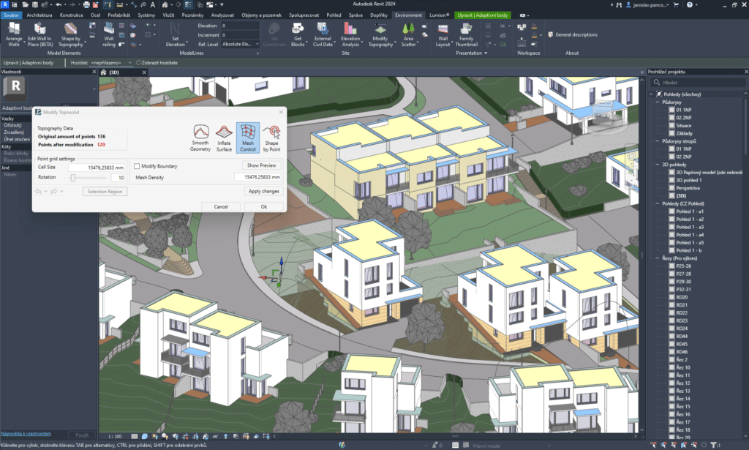
Task: Click the shopping cart icon in title bar
Action: click(x=676, y=5)
